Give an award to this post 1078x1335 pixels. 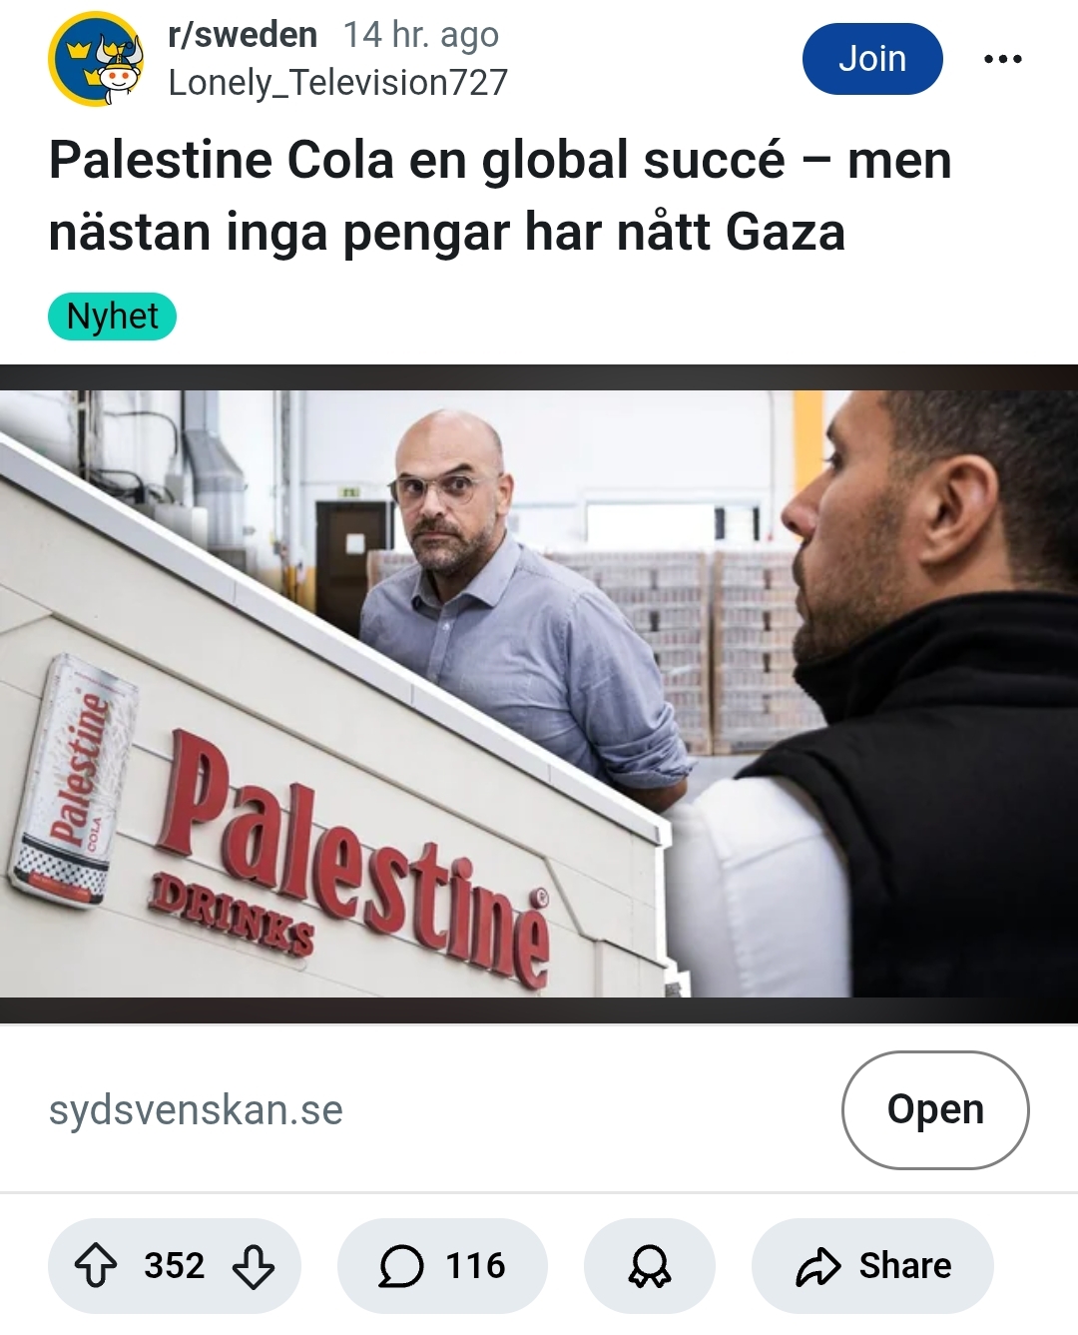(x=649, y=1266)
